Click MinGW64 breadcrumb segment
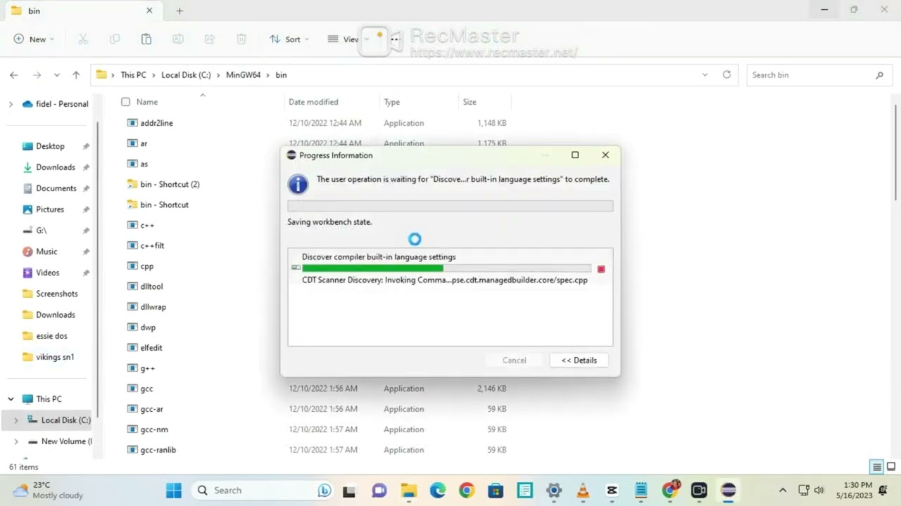 (243, 74)
